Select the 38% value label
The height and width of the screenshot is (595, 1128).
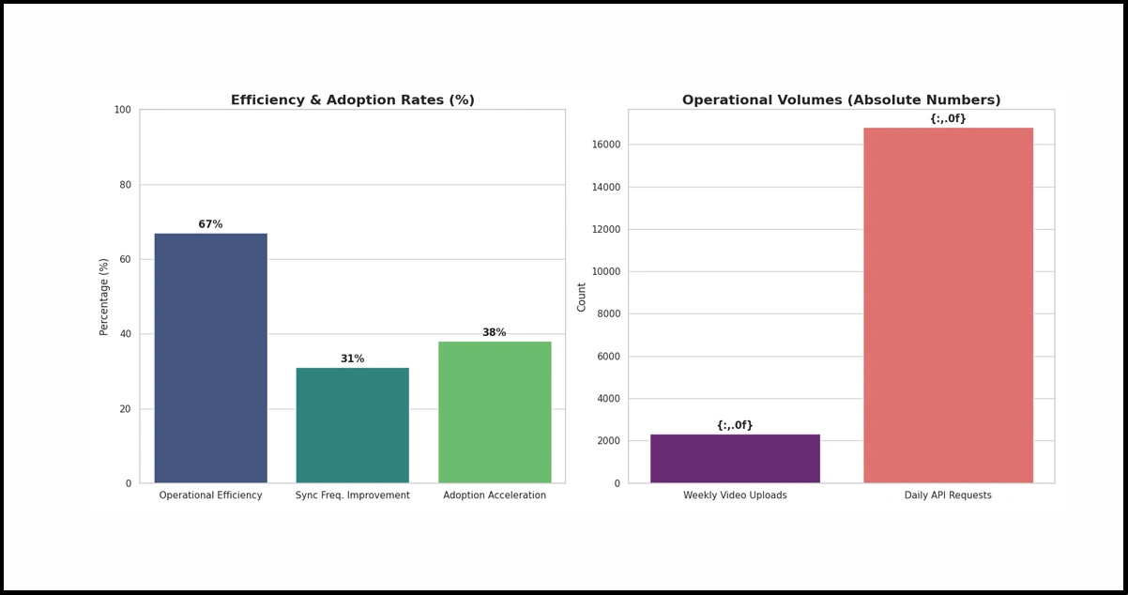(494, 332)
